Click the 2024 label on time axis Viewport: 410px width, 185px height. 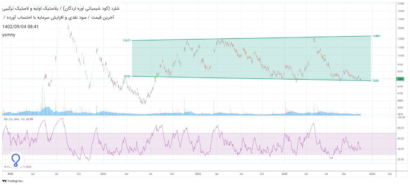pos(372,174)
